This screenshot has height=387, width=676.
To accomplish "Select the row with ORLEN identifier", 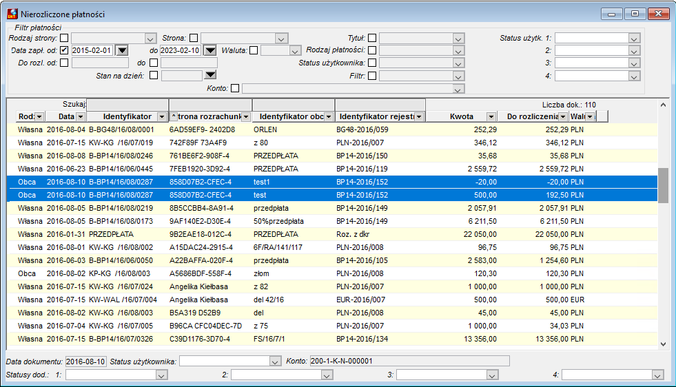I will 334,129.
